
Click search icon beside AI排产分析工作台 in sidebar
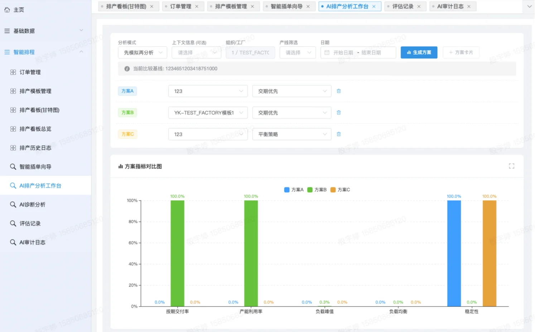click(13, 186)
